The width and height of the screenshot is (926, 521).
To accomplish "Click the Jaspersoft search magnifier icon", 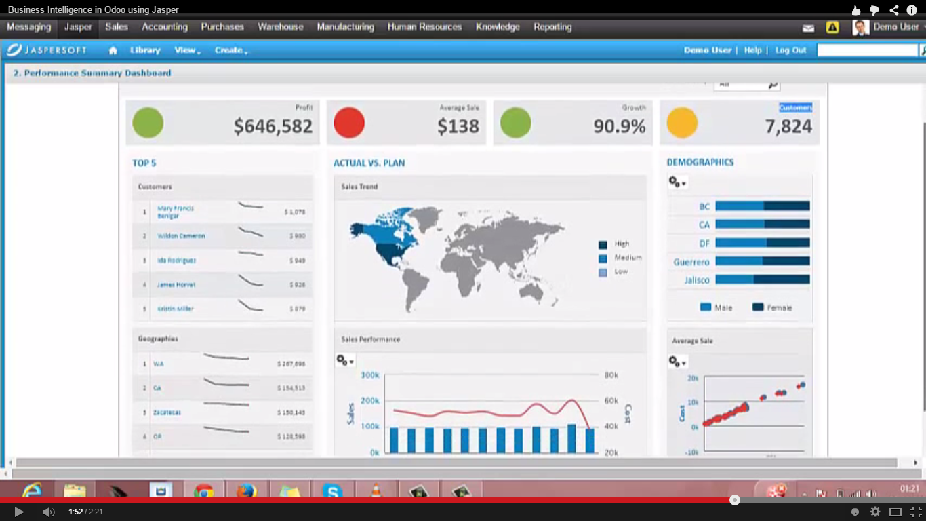I will pyautogui.click(x=922, y=50).
